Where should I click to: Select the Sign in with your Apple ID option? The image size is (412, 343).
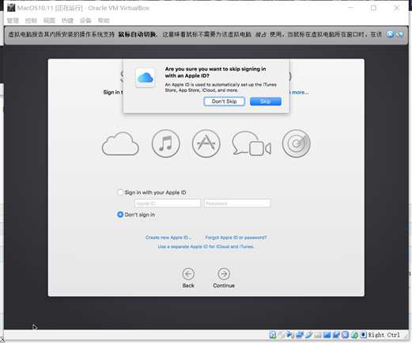tap(120, 192)
